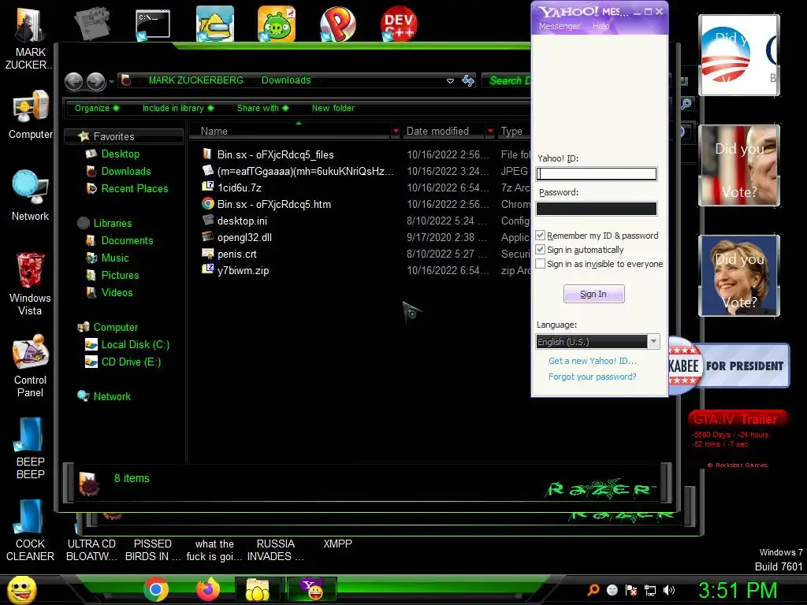Select the file desktop.ini
Viewport: 807px width, 605px height.
[x=242, y=221]
